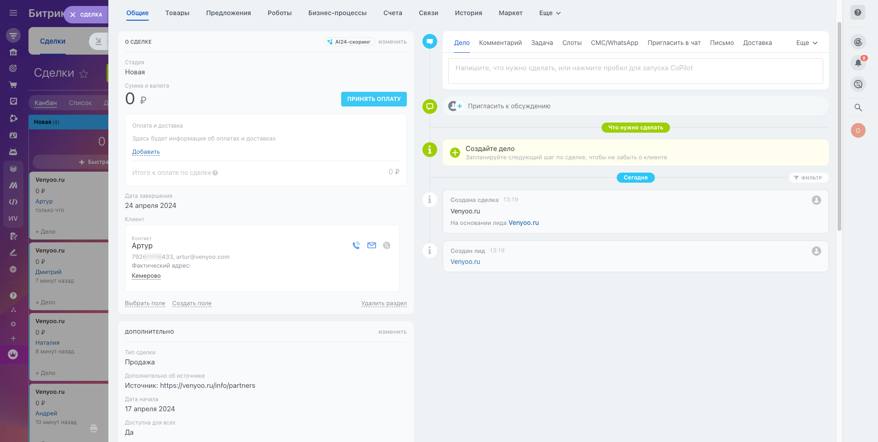The image size is (878, 442).
Task: Open help question icon at top right
Action: click(858, 12)
